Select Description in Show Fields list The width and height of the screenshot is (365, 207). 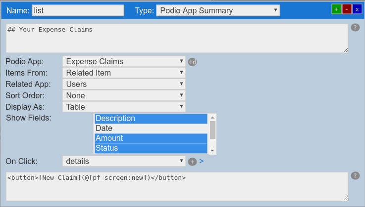point(151,119)
